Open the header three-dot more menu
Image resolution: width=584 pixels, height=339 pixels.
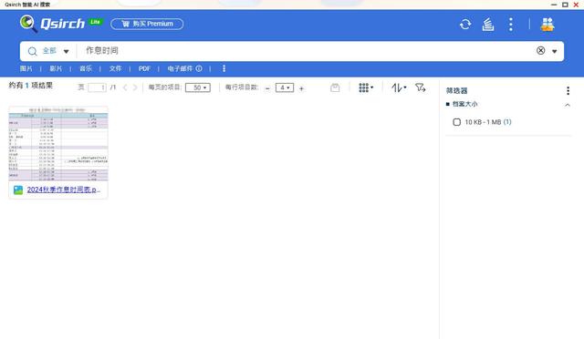coord(511,25)
